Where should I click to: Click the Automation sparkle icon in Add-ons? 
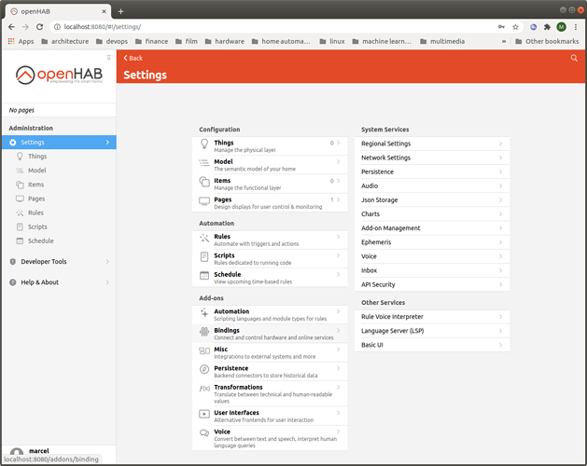click(x=204, y=313)
